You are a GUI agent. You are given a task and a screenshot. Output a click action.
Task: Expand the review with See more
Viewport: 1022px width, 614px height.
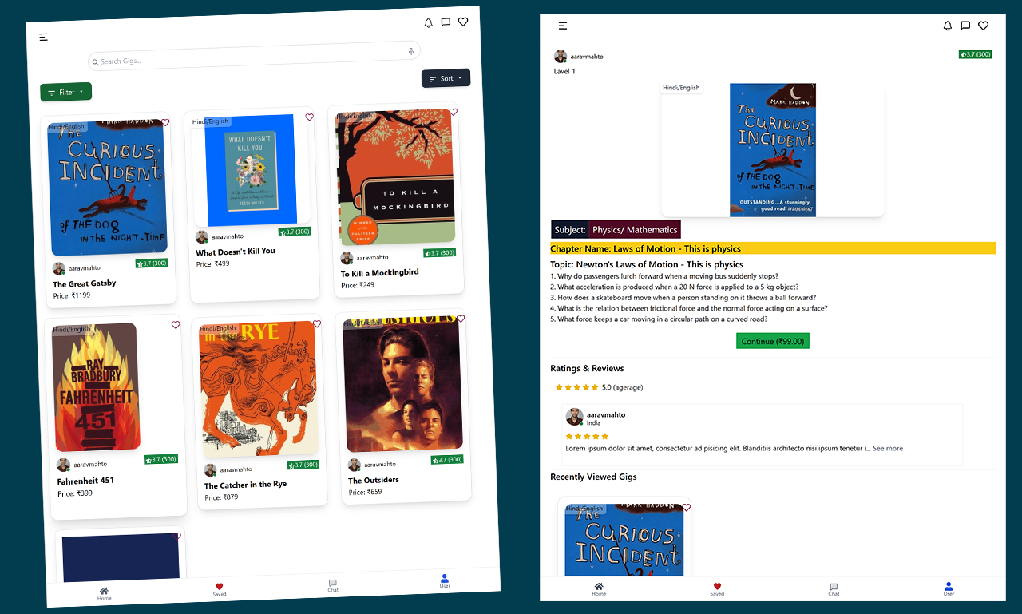pos(888,448)
